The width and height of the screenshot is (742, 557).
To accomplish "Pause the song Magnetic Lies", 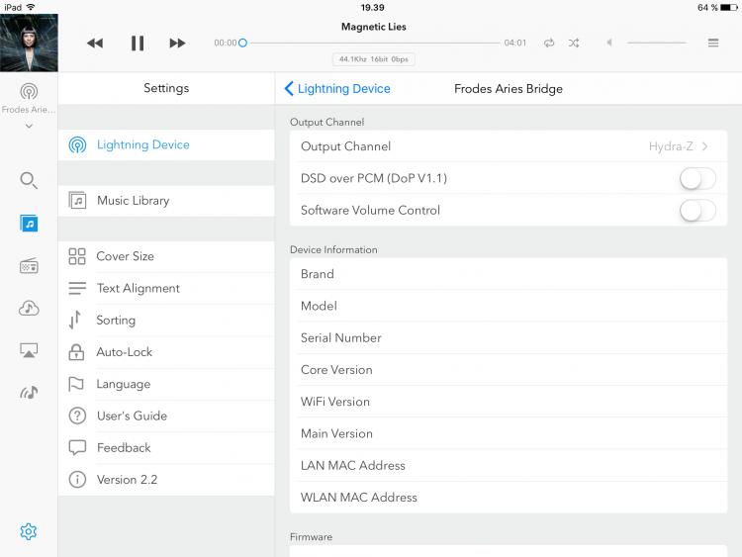I will click(x=138, y=44).
